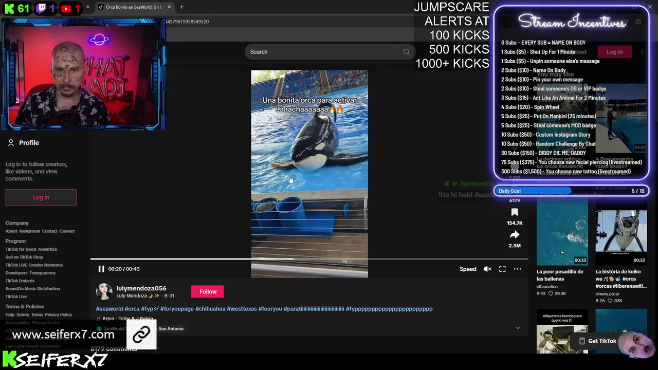The image size is (658, 370).
Task: Click the share arrow with 2.3M
Action: click(x=515, y=235)
